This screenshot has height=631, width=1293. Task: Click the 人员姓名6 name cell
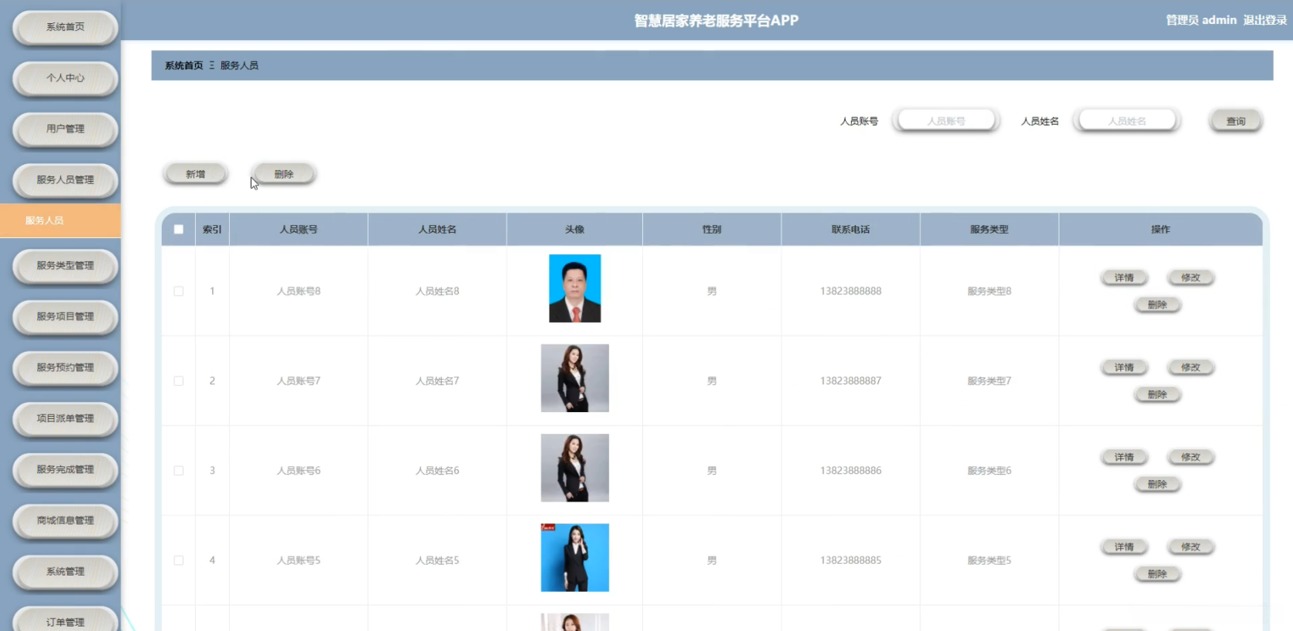tap(437, 471)
